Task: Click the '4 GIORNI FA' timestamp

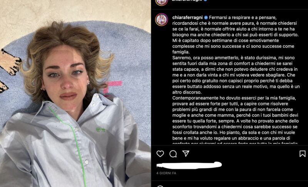Action: 166,173
